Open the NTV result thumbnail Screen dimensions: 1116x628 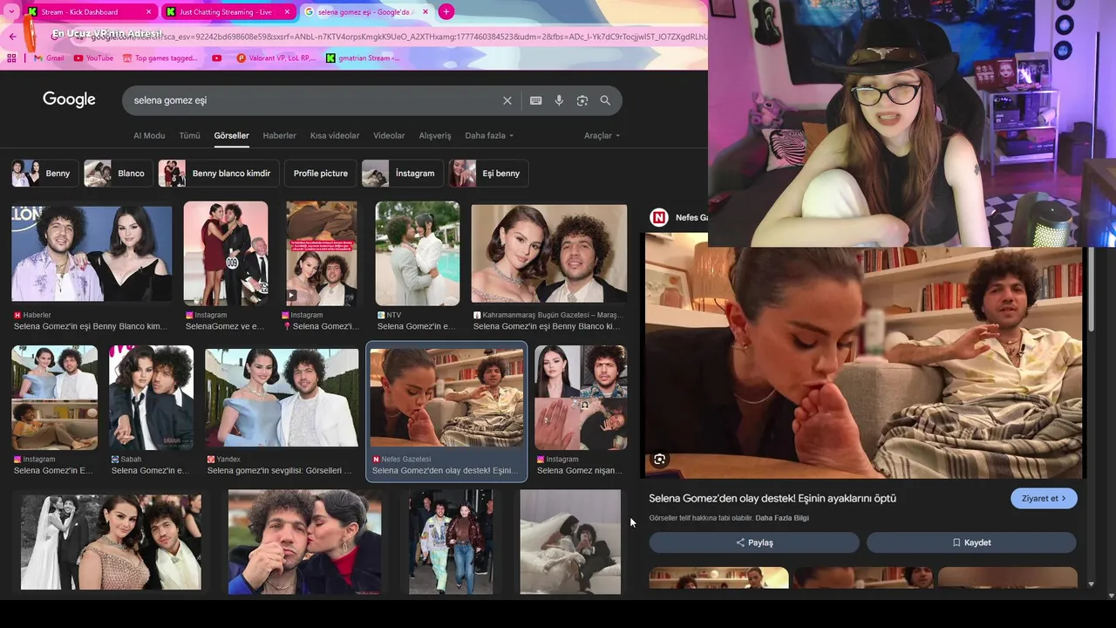click(418, 254)
